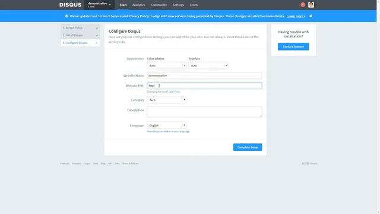This screenshot has width=380, height=214.
Task: Open the Company footer link
Action: point(77,163)
